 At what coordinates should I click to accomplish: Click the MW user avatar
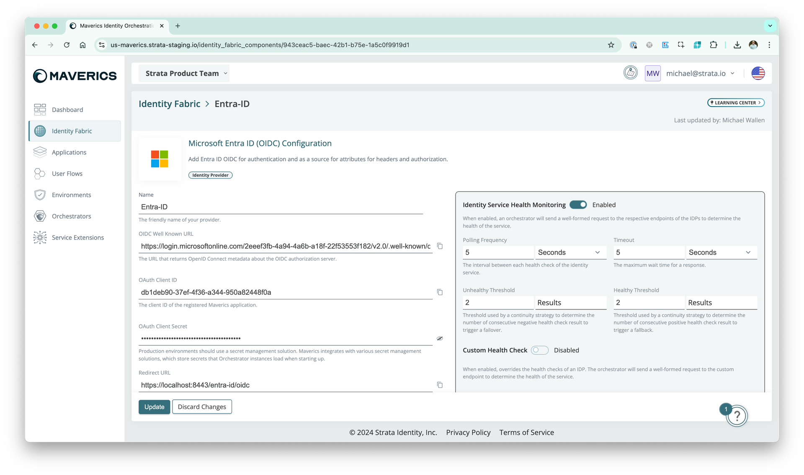(x=652, y=73)
